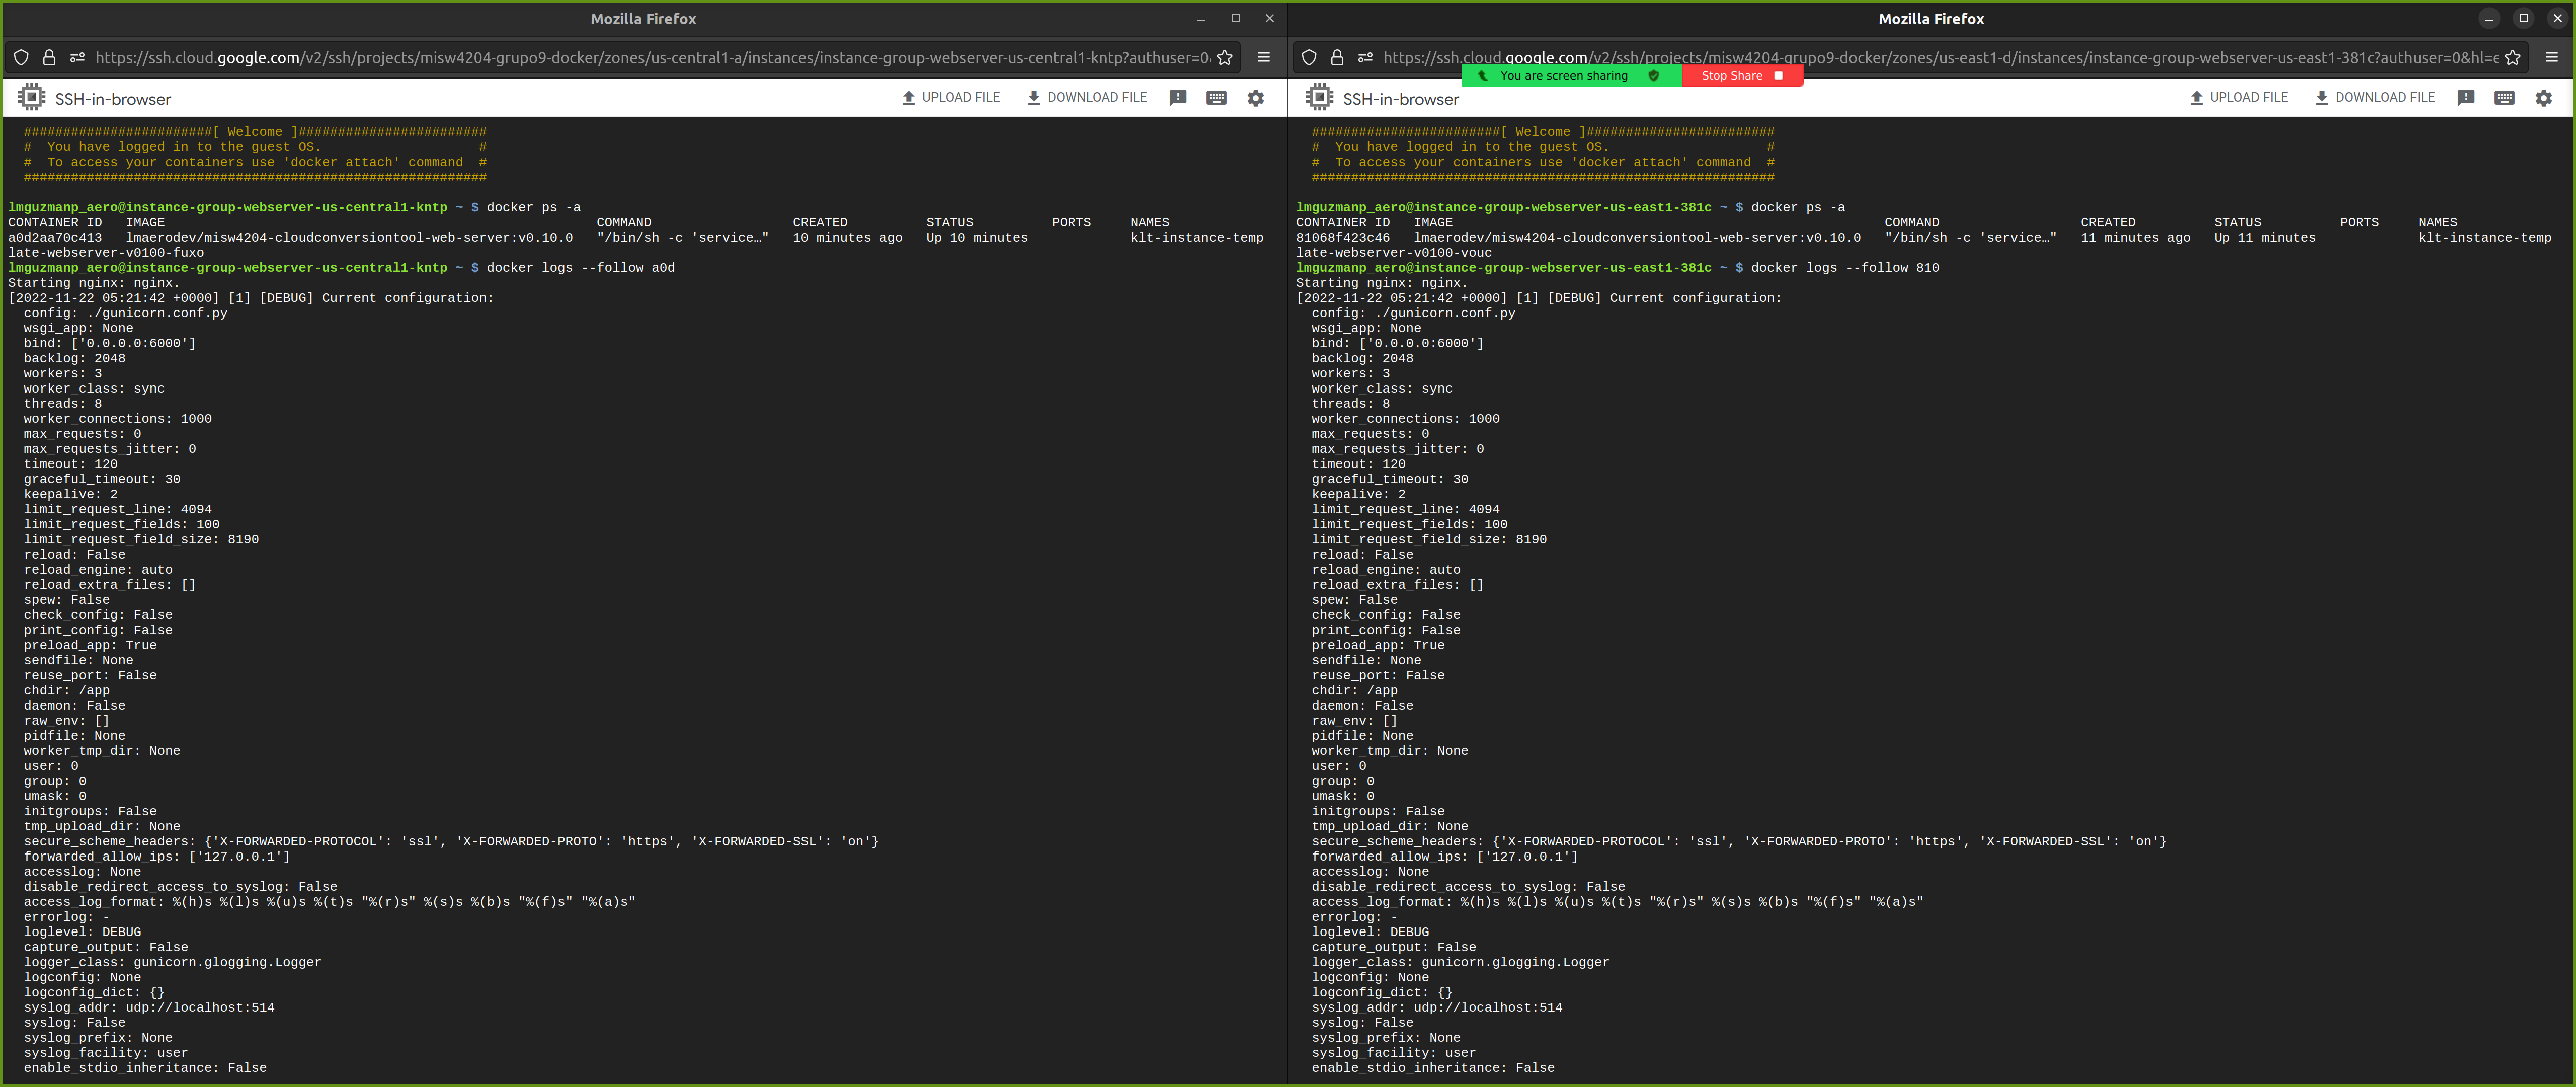Image resolution: width=2576 pixels, height=1087 pixels.
Task: Open the Firefox application menu, right window
Action: (x=2552, y=57)
